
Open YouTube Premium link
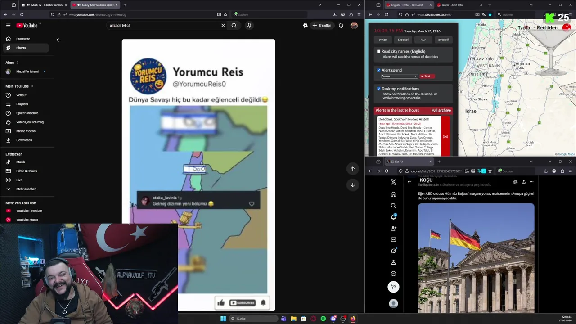(x=26, y=211)
